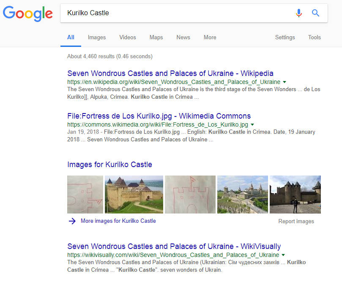Switch to the Images tab
This screenshot has height=281, width=342.
click(97, 37)
